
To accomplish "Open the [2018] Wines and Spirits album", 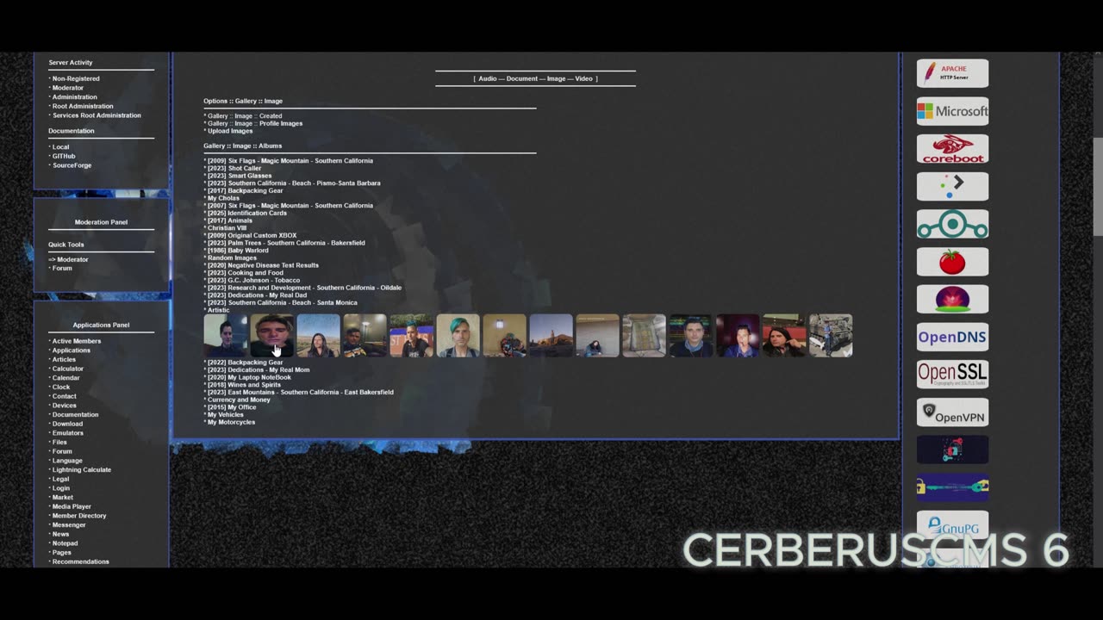I will tap(244, 385).
